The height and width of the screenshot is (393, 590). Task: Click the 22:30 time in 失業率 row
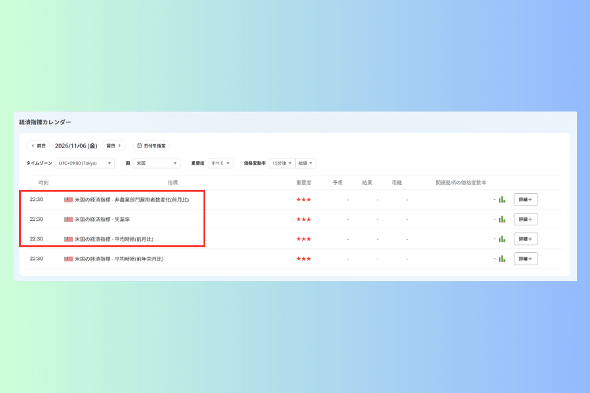pos(37,219)
